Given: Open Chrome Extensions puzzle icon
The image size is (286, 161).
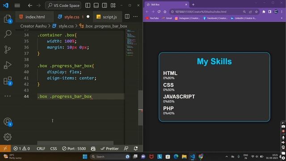Looking at the screenshot, I should tap(264, 12).
